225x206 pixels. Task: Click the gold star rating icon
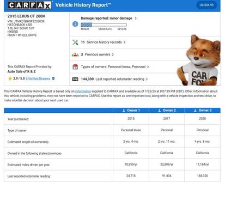coord(10,78)
